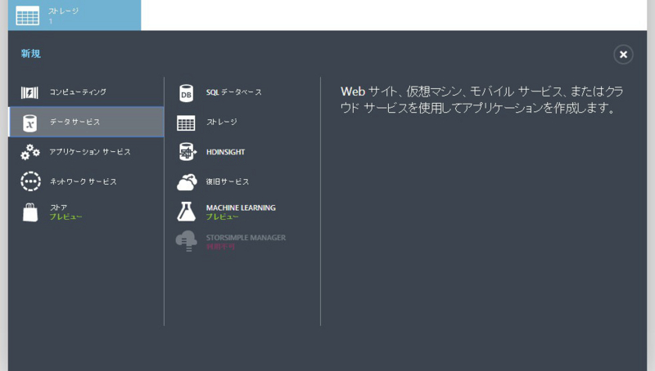Click the StorSimple Manager cloud icon

click(x=187, y=241)
